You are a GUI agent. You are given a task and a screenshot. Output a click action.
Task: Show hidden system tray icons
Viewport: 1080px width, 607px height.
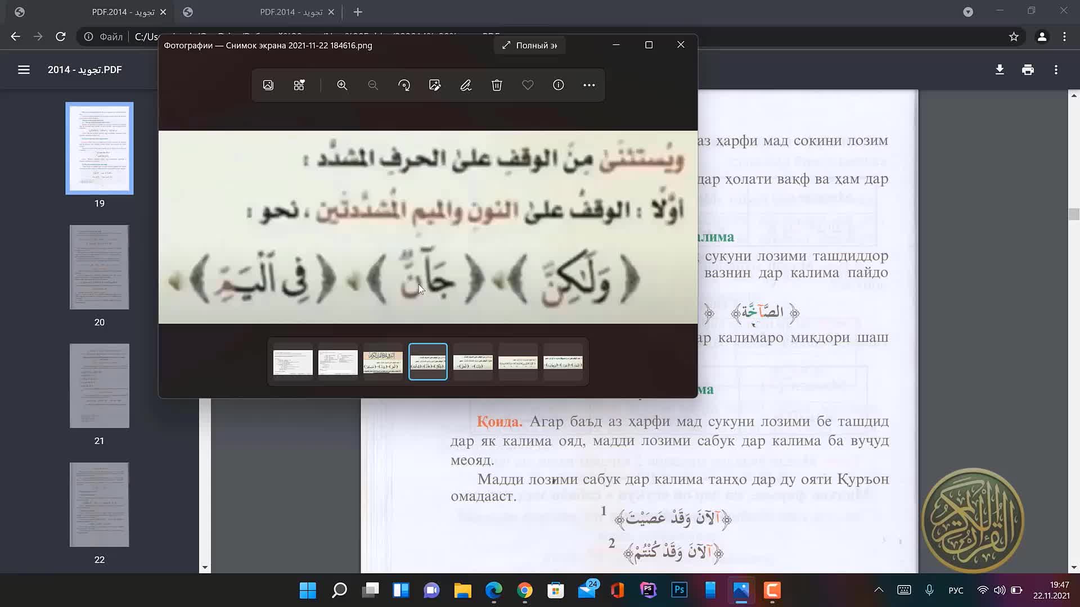(x=879, y=590)
